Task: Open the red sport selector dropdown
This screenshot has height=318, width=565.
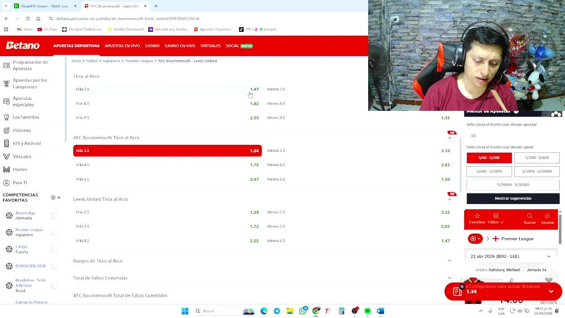Action: (x=475, y=238)
